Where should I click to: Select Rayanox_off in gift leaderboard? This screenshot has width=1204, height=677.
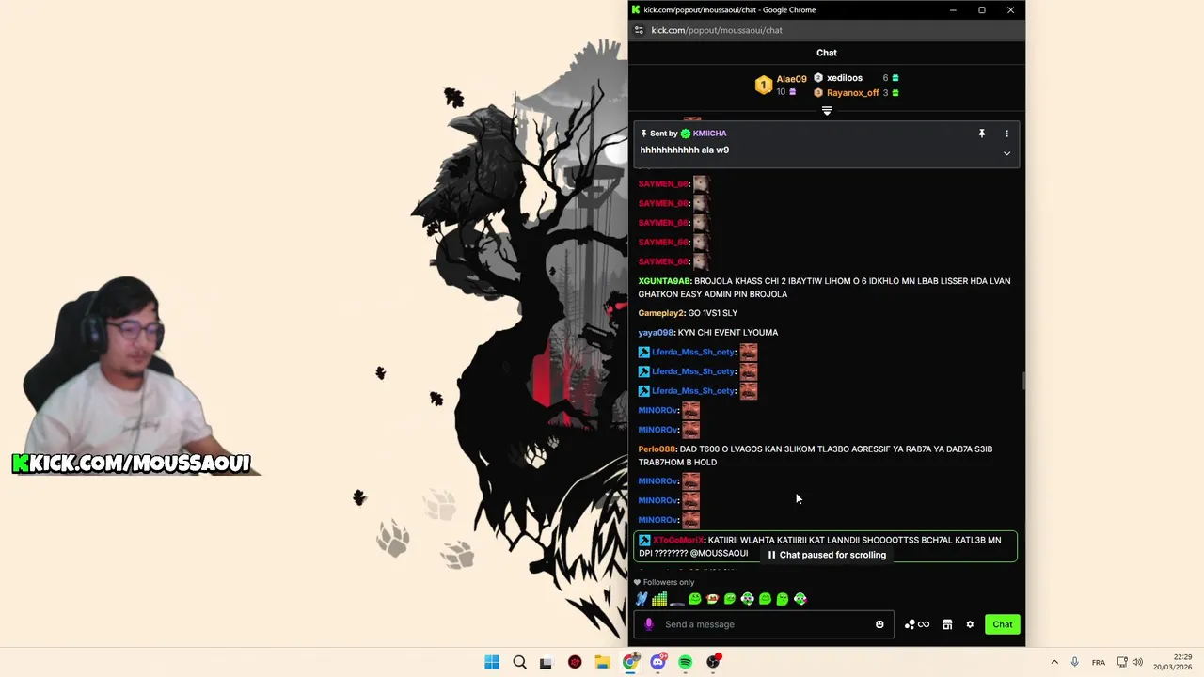coord(852,93)
